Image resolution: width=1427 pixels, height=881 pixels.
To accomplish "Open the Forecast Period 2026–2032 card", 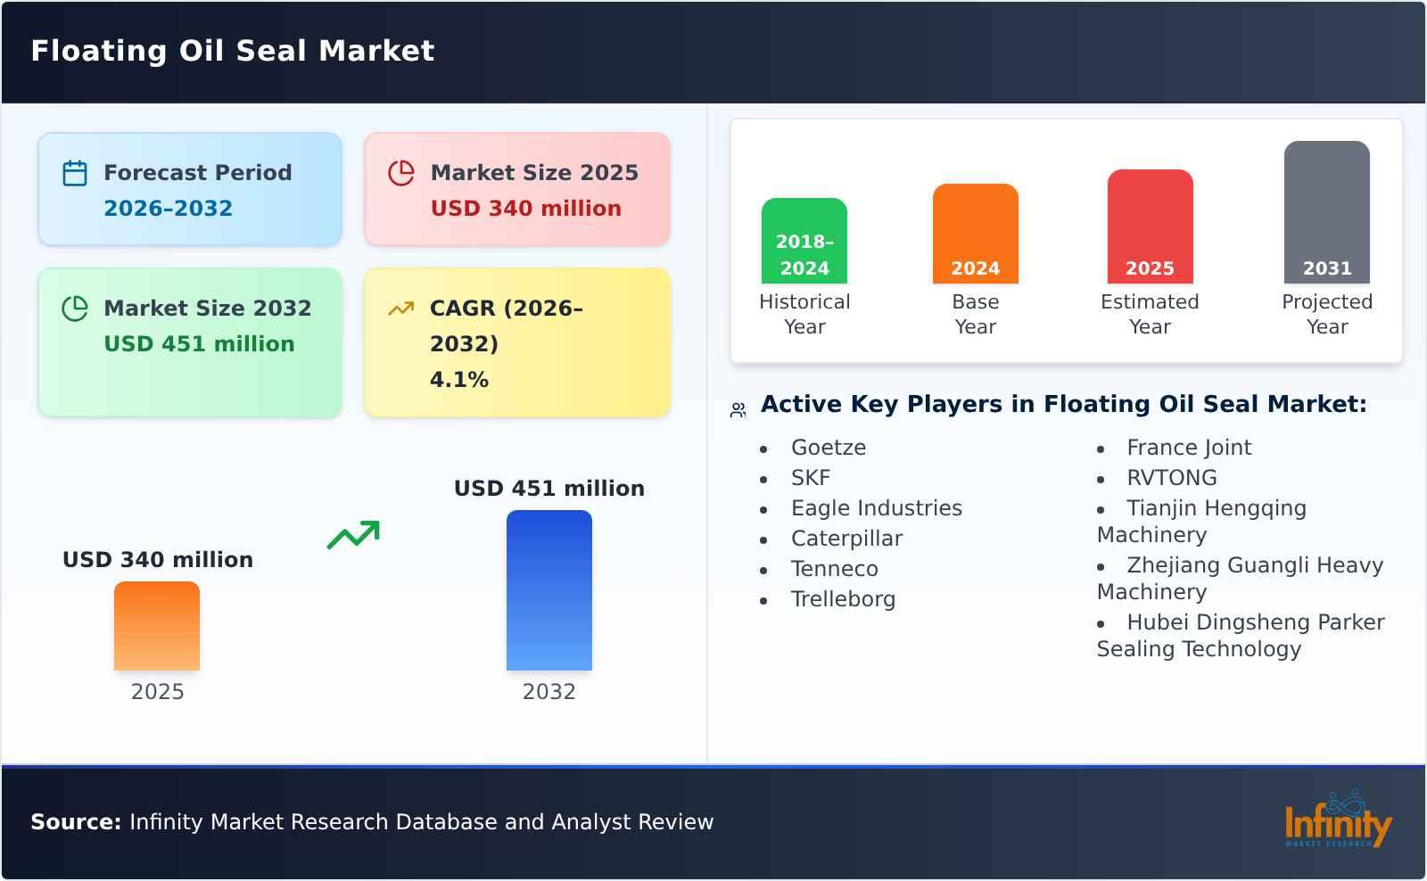I will (x=190, y=188).
